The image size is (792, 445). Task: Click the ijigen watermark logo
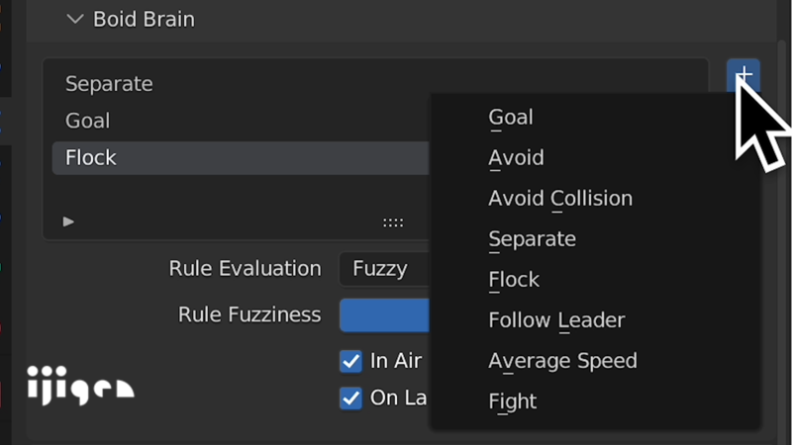[x=81, y=386]
